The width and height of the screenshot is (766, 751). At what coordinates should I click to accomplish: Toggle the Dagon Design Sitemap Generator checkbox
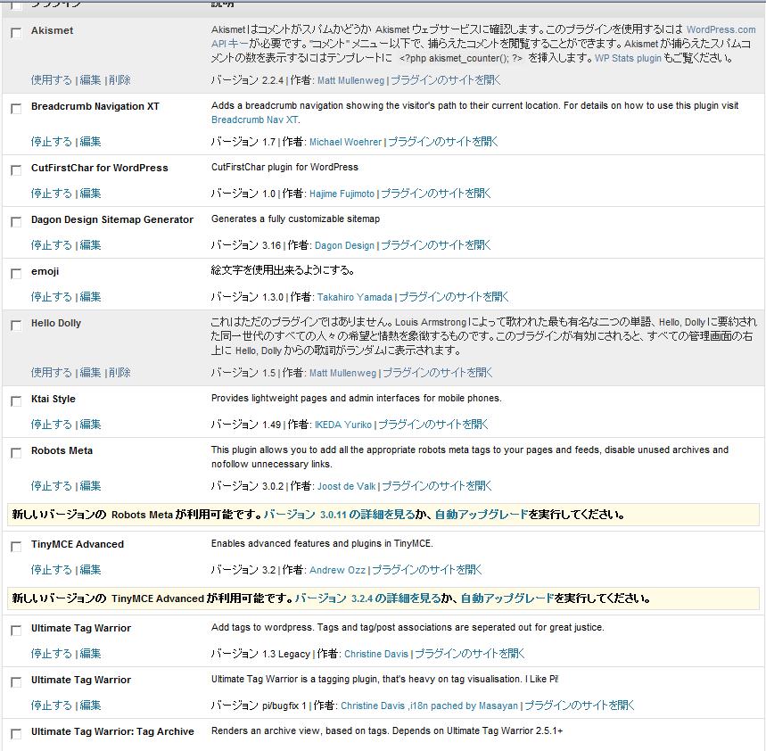(x=16, y=222)
